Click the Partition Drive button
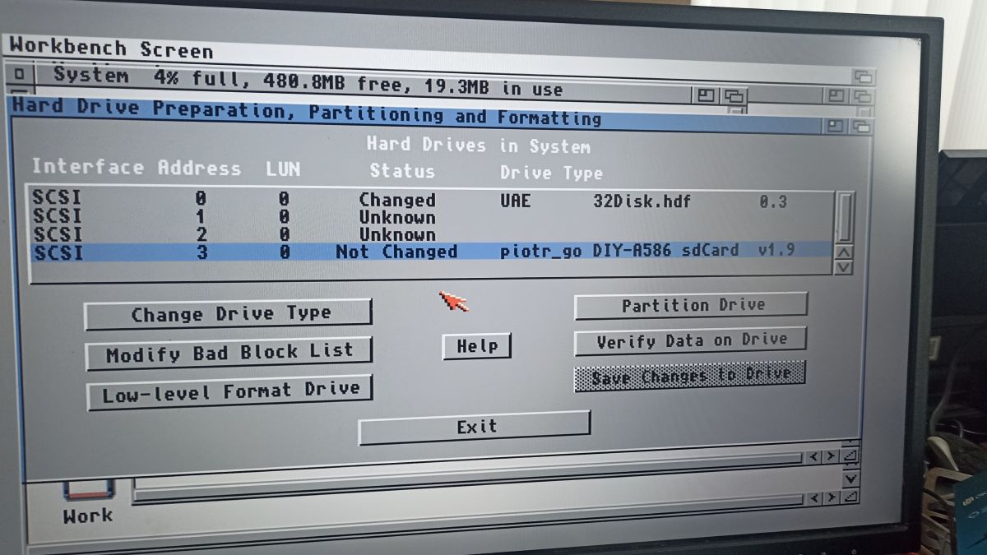Image resolution: width=987 pixels, height=555 pixels. click(x=691, y=305)
